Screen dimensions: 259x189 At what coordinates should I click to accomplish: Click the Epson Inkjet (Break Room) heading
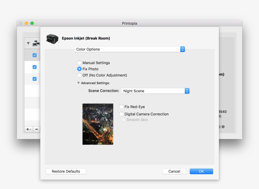(86, 38)
